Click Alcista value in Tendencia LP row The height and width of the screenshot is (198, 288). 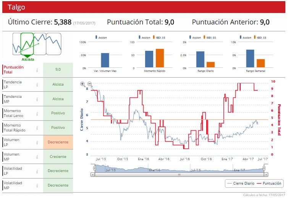58,84
